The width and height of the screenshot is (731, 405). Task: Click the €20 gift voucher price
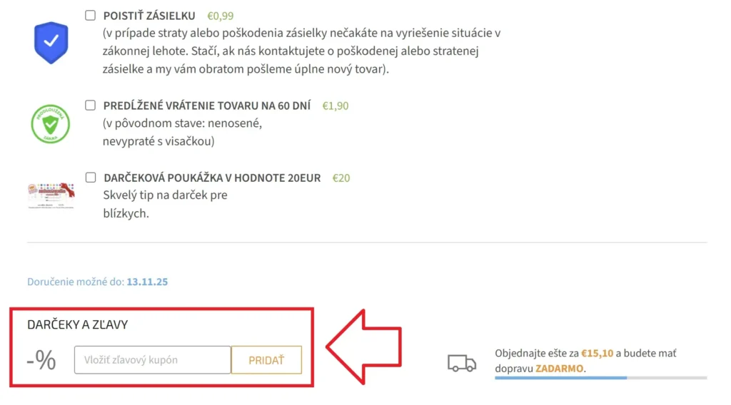(341, 178)
